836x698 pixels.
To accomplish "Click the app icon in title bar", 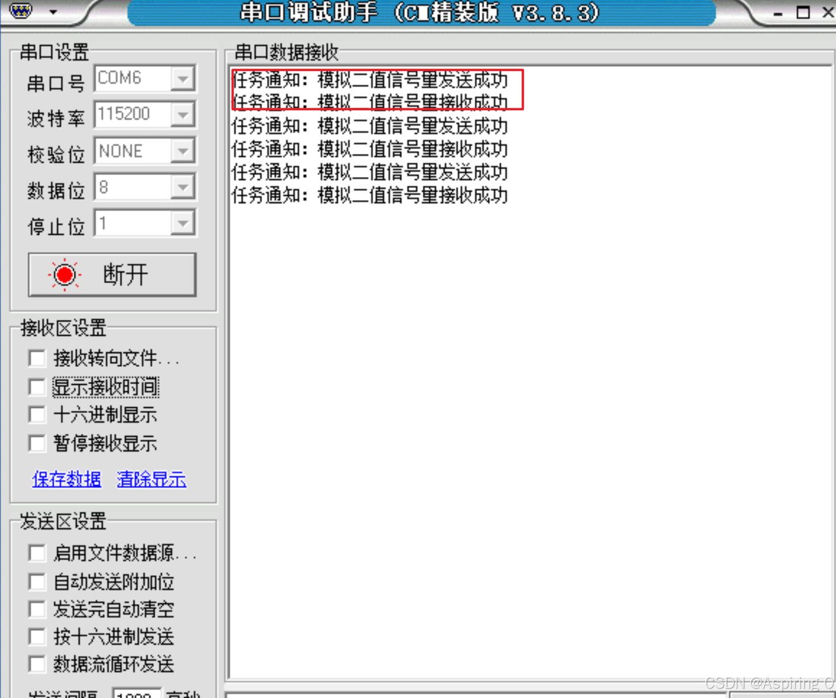I will click(21, 10).
